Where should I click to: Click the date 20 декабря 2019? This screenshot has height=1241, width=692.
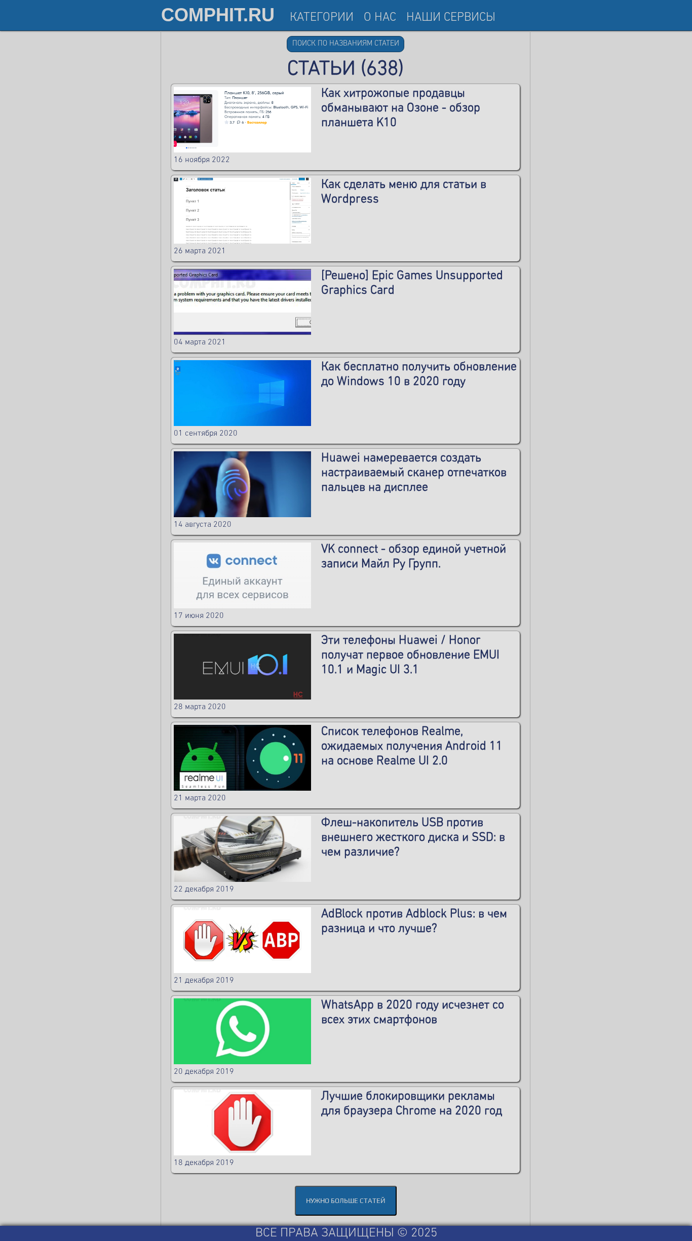(204, 1071)
